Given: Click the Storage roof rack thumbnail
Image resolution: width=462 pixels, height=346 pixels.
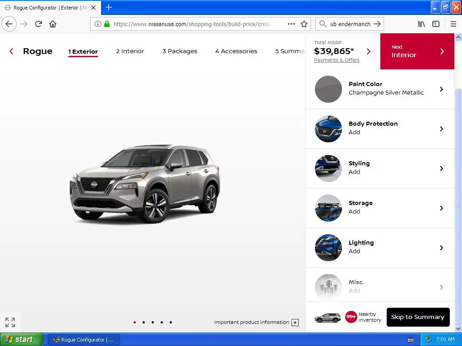Looking at the screenshot, I should (328, 208).
